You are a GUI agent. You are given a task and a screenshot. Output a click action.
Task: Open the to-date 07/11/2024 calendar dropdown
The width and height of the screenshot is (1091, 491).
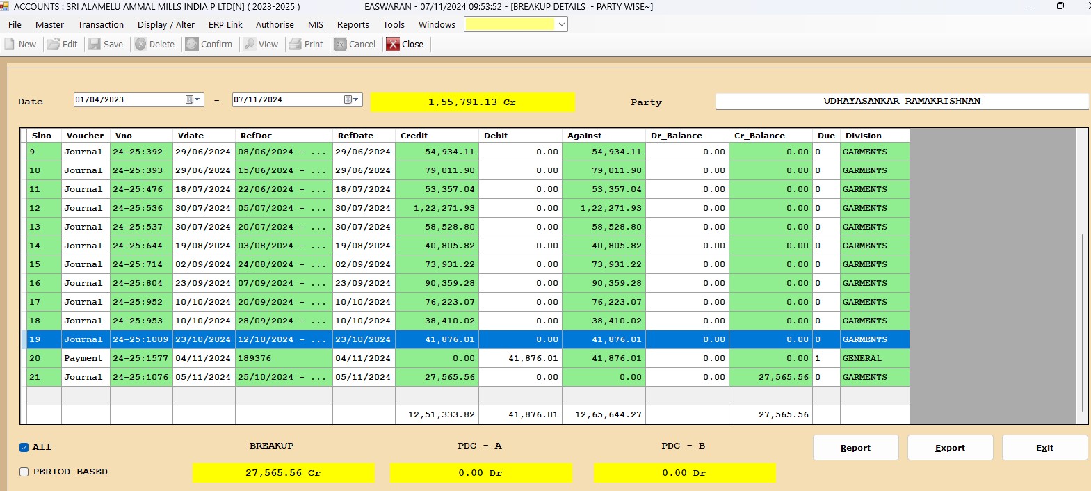pyautogui.click(x=352, y=99)
